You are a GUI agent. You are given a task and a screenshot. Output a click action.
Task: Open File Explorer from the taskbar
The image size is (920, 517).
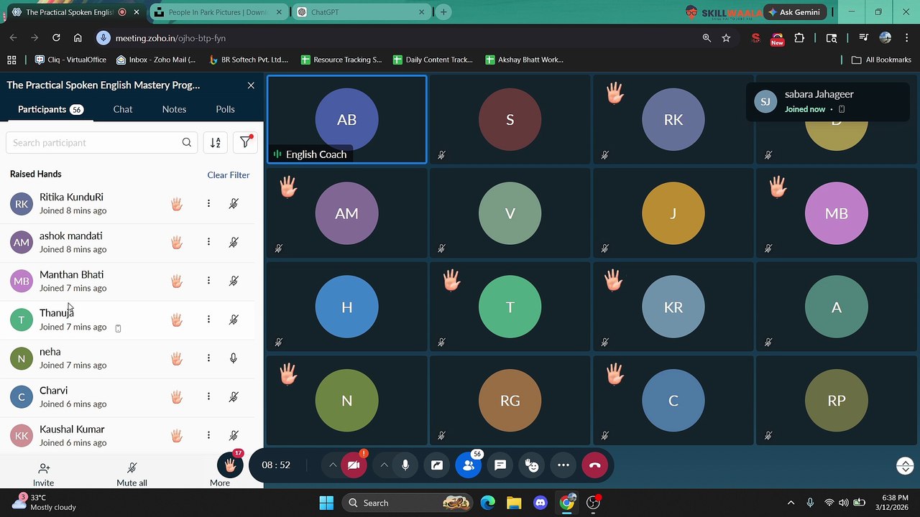[513, 503]
